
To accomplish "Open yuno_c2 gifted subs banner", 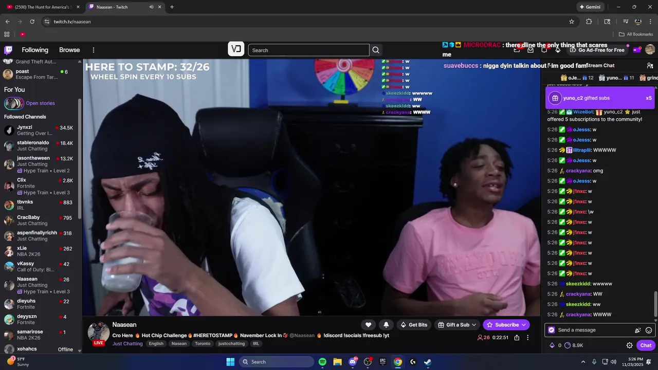I will [x=600, y=98].
